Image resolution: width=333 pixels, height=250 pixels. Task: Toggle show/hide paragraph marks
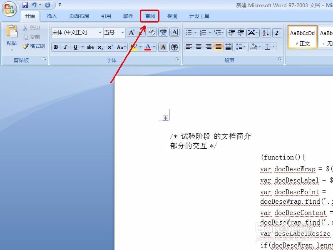pos(277,33)
